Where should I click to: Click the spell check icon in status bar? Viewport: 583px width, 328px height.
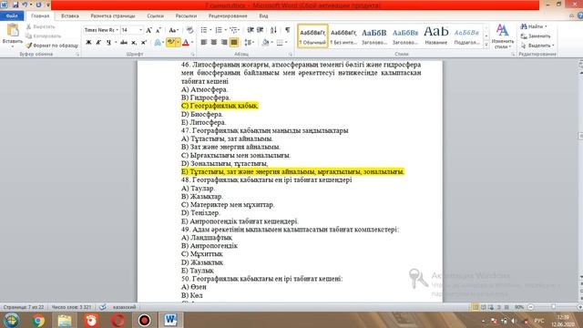[x=103, y=307]
